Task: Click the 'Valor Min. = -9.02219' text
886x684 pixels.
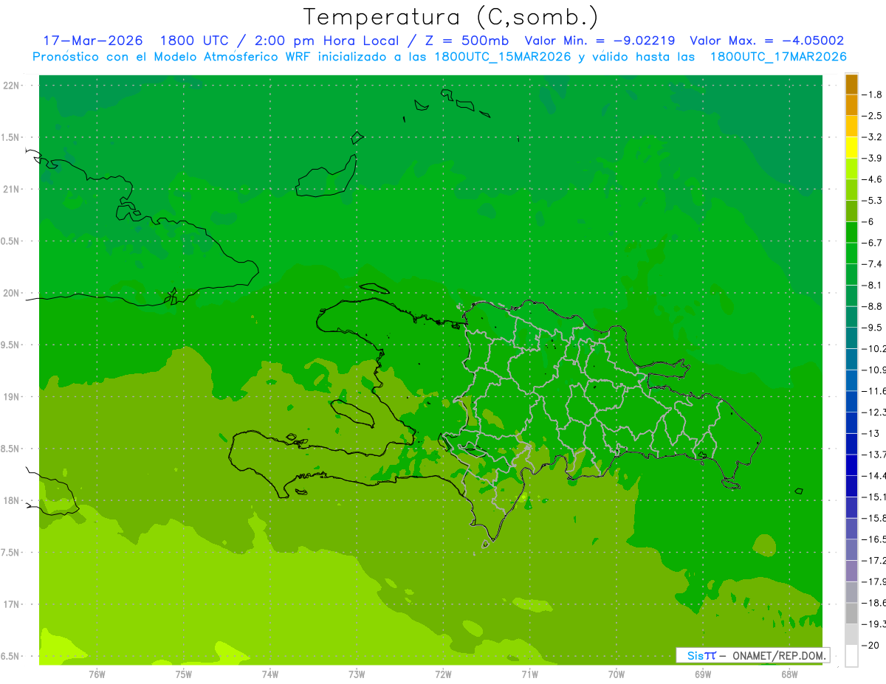Action: [602, 41]
